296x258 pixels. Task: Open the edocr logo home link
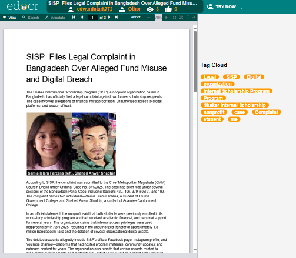22,6
